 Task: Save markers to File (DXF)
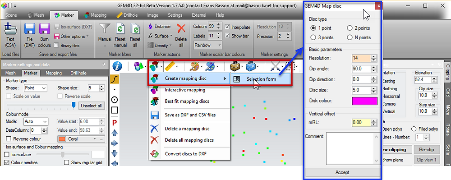[x=29, y=36]
